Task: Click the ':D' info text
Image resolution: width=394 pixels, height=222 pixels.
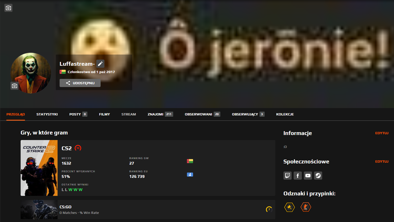Action: (285, 147)
